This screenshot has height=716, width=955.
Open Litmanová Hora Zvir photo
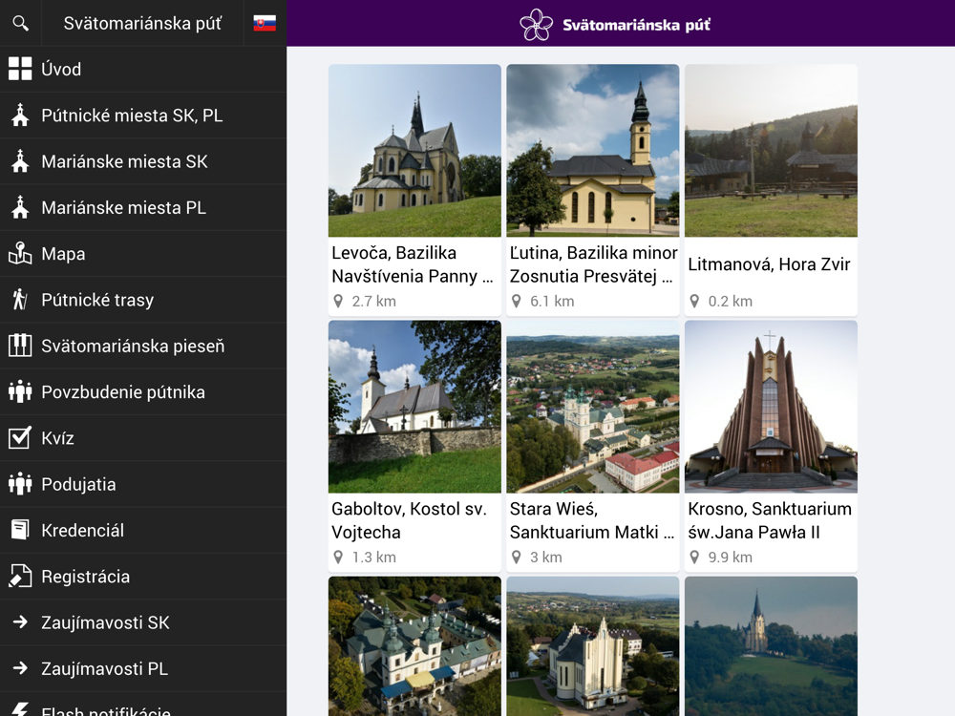[x=771, y=151]
